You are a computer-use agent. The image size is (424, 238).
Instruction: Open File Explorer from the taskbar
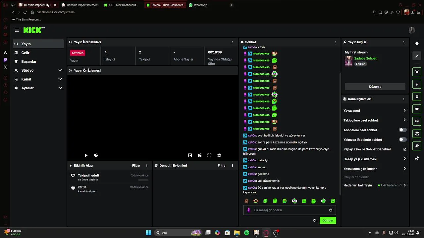coord(237,233)
